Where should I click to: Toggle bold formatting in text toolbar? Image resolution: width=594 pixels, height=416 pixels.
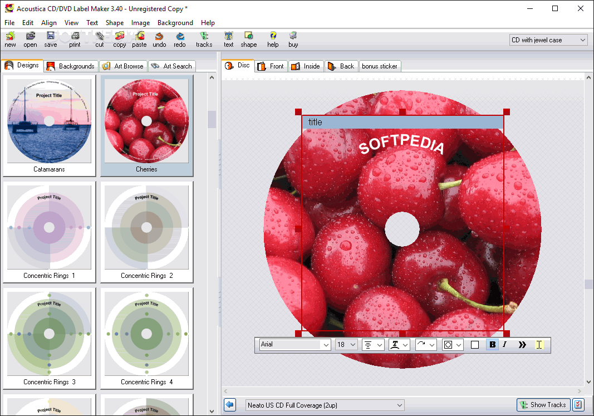tap(492, 345)
